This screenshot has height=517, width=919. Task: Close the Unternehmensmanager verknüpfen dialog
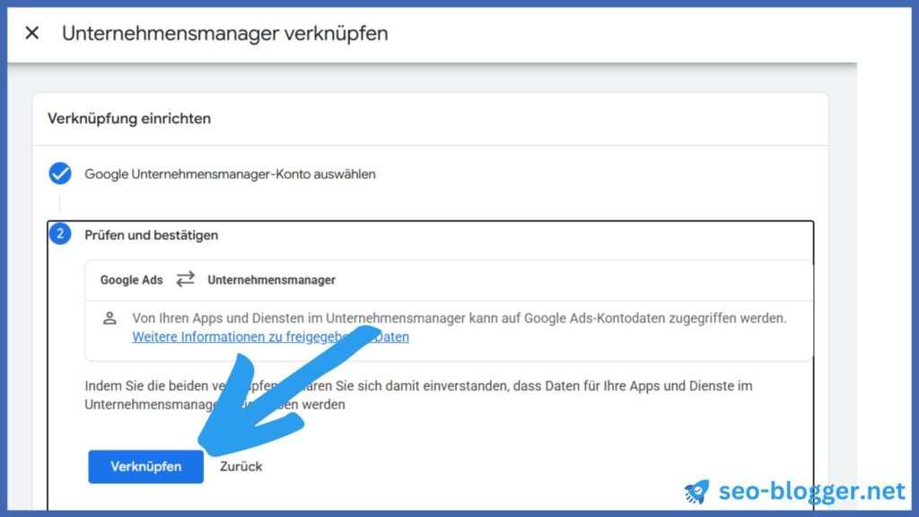click(x=32, y=33)
